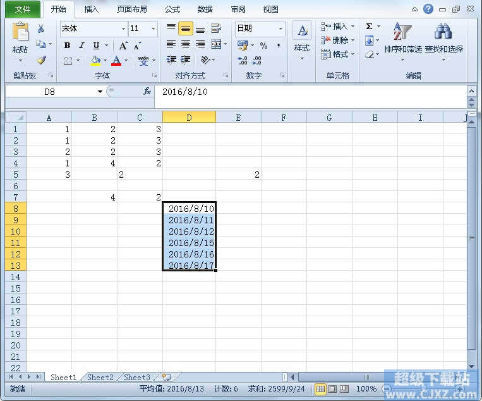Click the Fill down icon
482x401 pixels.
pyautogui.click(x=369, y=40)
